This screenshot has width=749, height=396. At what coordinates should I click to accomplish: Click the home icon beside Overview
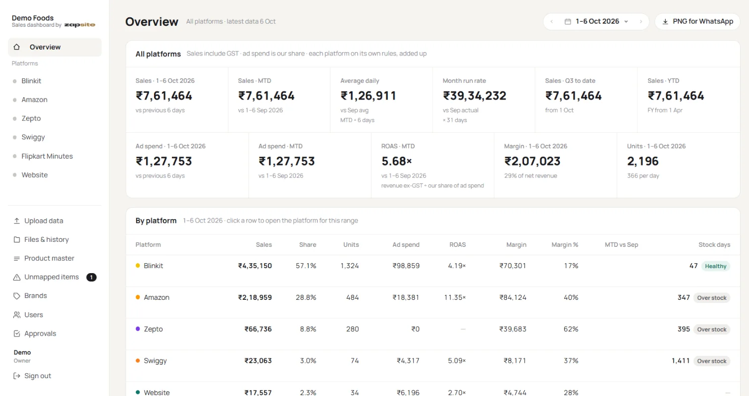tap(17, 47)
